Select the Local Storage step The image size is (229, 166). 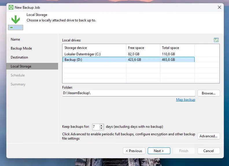coord(21,66)
